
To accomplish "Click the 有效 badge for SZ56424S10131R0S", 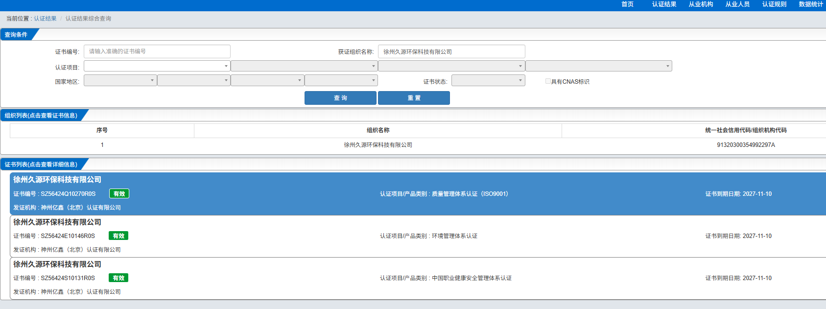I will point(118,278).
